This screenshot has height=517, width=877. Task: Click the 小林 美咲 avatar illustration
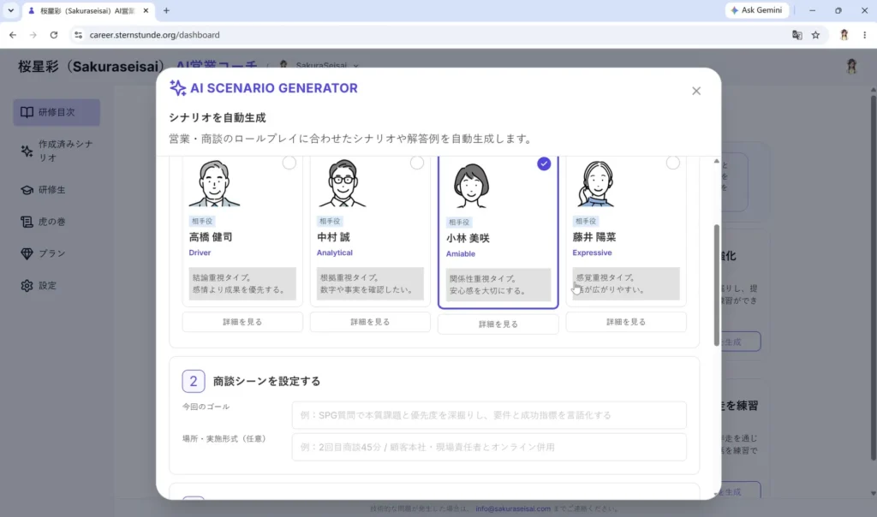[471, 186]
